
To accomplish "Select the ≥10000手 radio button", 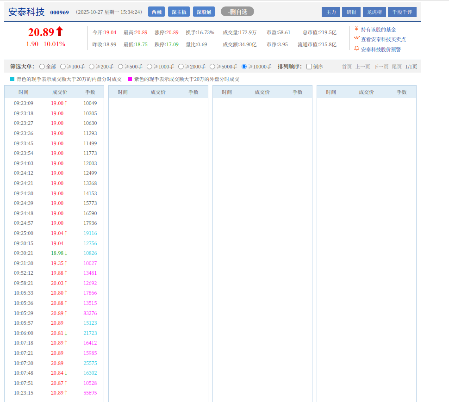I will click(244, 67).
